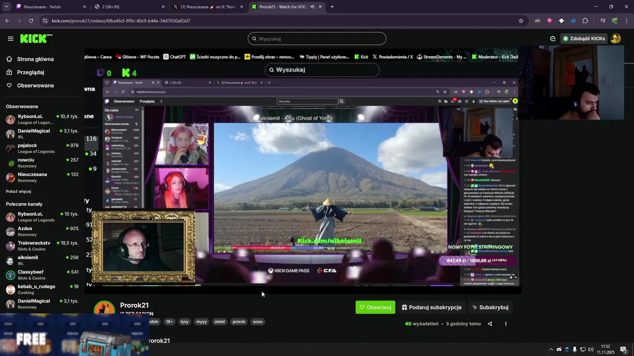Bookmark this page with the star

click(x=521, y=21)
